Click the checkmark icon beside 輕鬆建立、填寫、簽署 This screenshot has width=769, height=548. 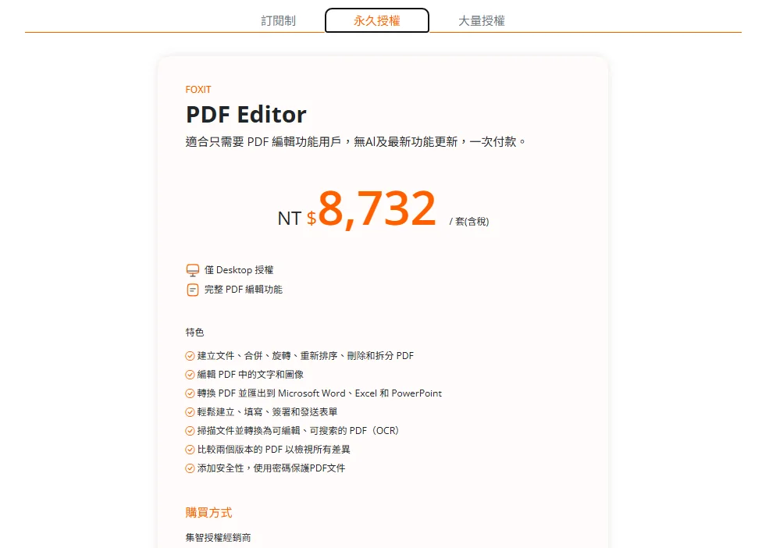[190, 412]
